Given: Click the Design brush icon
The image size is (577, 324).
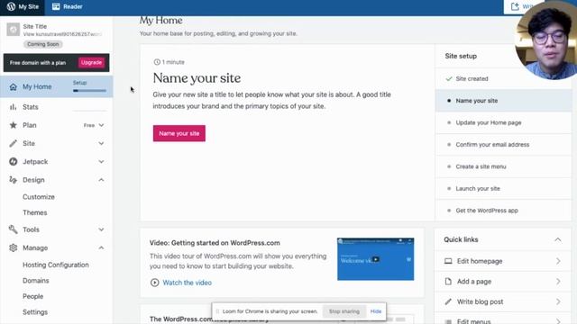Looking at the screenshot, I should point(14,180).
